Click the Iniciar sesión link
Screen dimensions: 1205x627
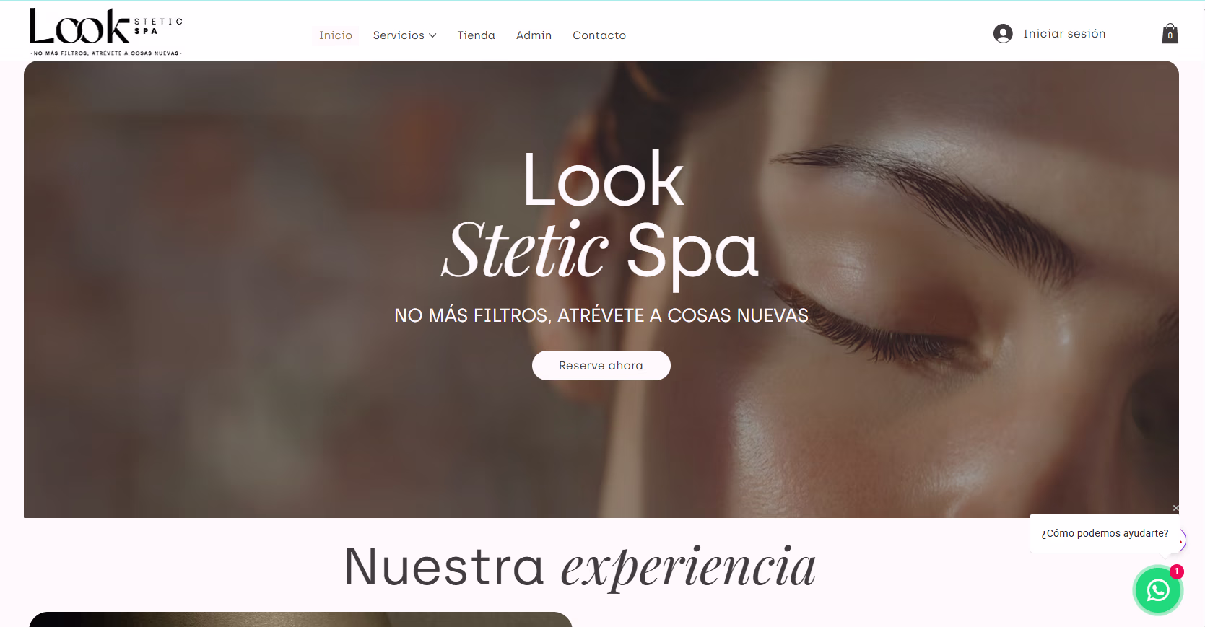tap(1064, 34)
